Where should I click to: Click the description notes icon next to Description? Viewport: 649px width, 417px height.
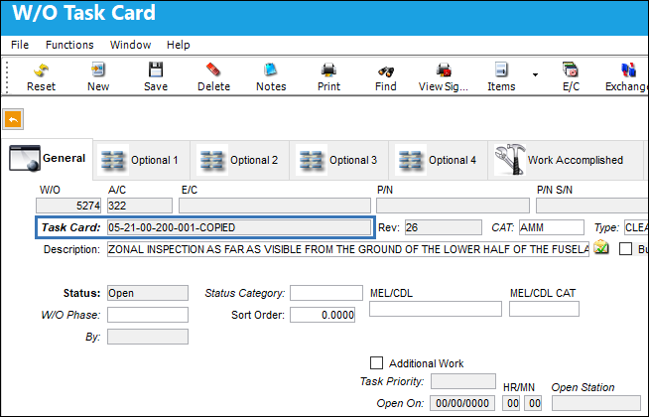tap(601, 248)
